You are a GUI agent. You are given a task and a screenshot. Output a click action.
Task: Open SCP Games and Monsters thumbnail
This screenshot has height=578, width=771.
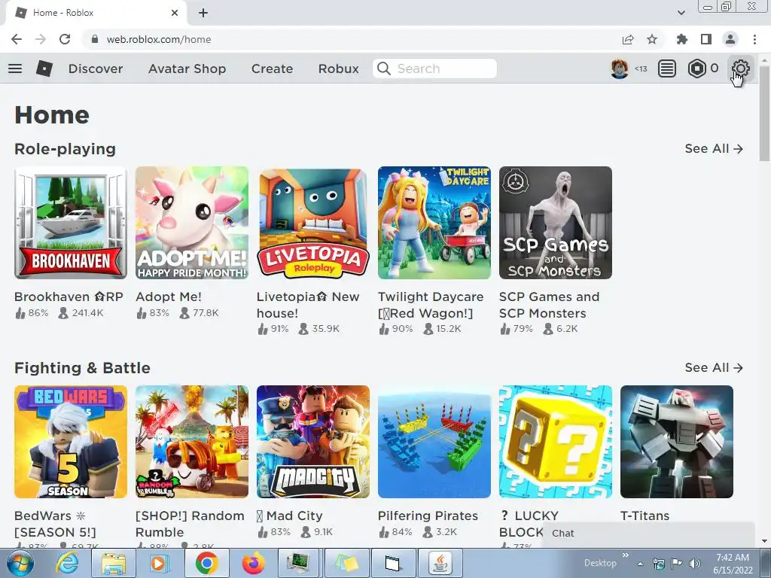[x=556, y=223]
